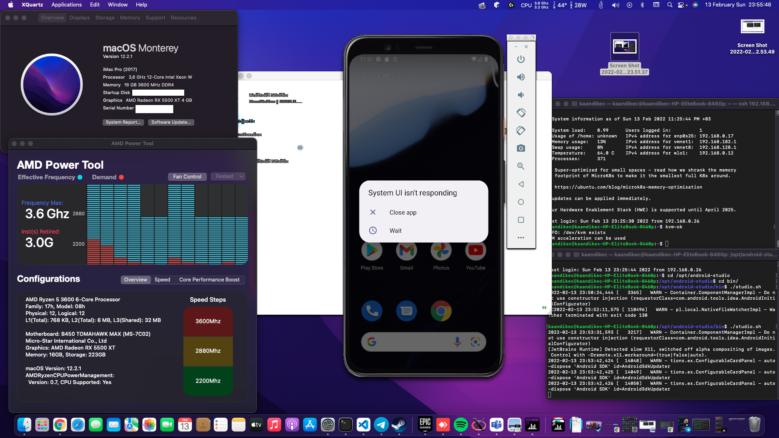Screen dimensions: 779x438
Task: Open the Applications menu in XQuartz menu bar
Action: pos(67,5)
